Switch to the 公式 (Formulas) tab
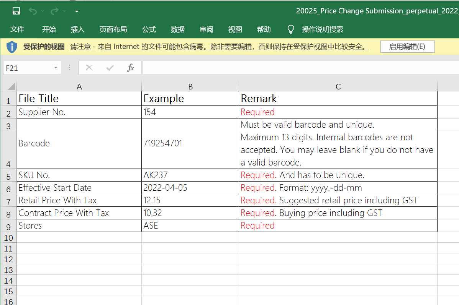The image size is (459, 305). (x=149, y=29)
